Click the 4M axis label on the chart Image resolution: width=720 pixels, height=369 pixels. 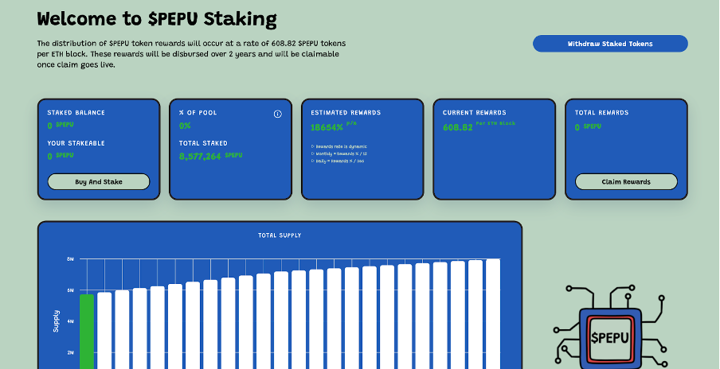point(70,322)
